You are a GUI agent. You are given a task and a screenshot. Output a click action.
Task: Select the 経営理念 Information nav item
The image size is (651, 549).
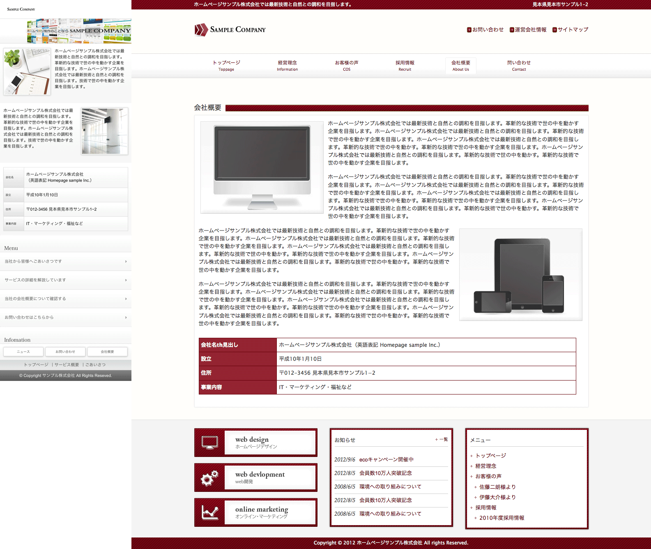[287, 66]
